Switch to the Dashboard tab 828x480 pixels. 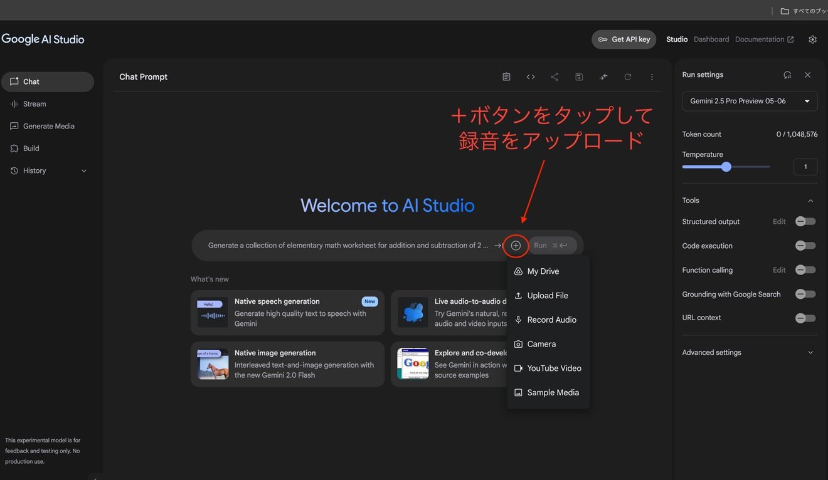coord(711,39)
